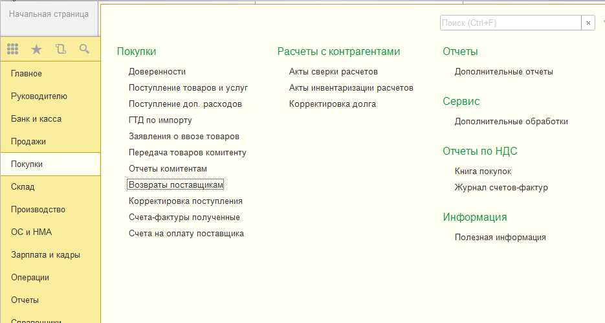605x323 pixels.
Task: Open the functions menu grid icon
Action: click(x=13, y=49)
